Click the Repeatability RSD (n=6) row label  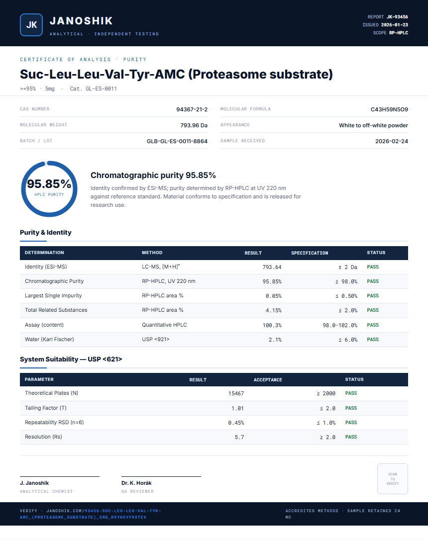tap(54, 423)
